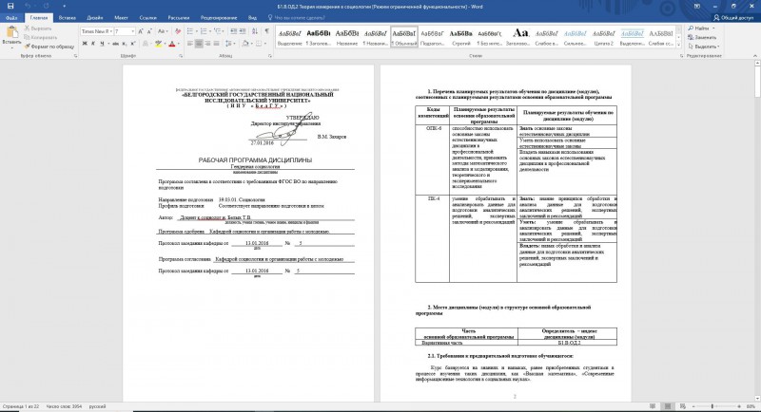Apply red font color
This screenshot has height=412, width=761.
[172, 44]
